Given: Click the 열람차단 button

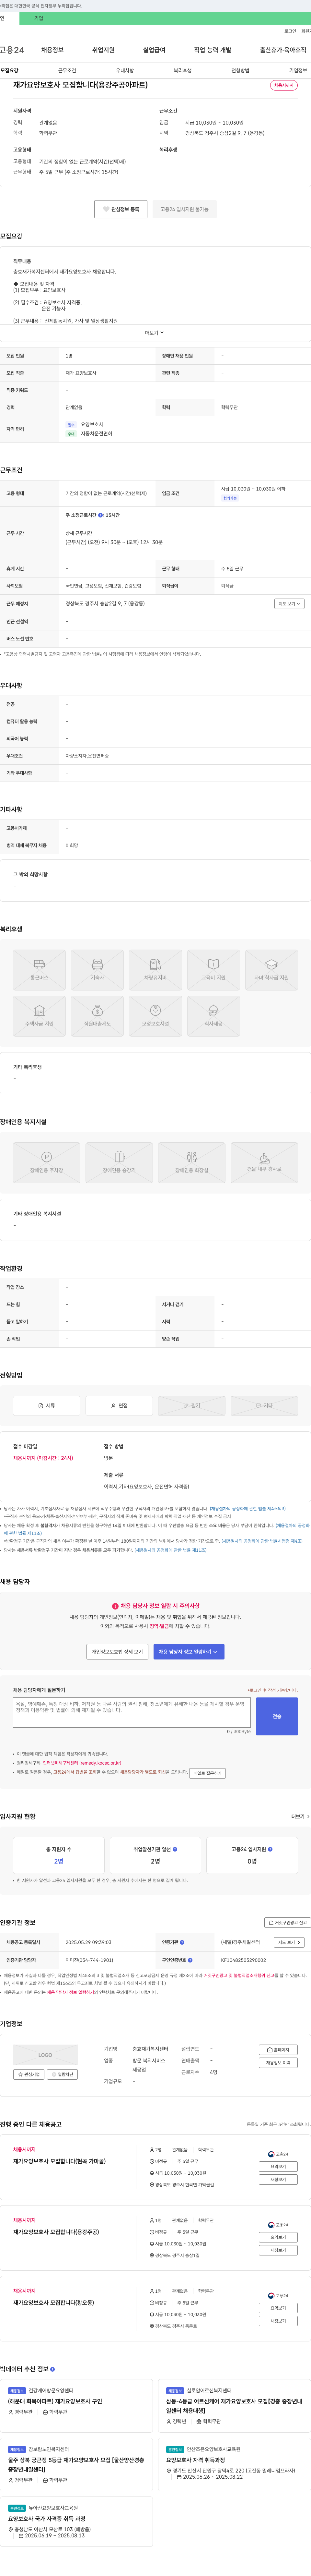Looking at the screenshot, I should (x=63, y=2074).
